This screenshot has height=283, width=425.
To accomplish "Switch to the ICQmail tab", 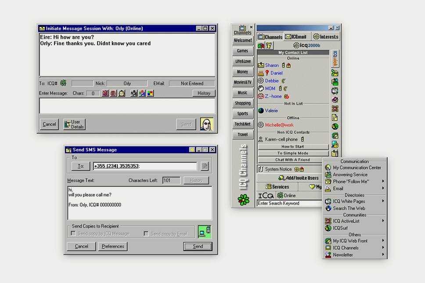I will (x=296, y=37).
